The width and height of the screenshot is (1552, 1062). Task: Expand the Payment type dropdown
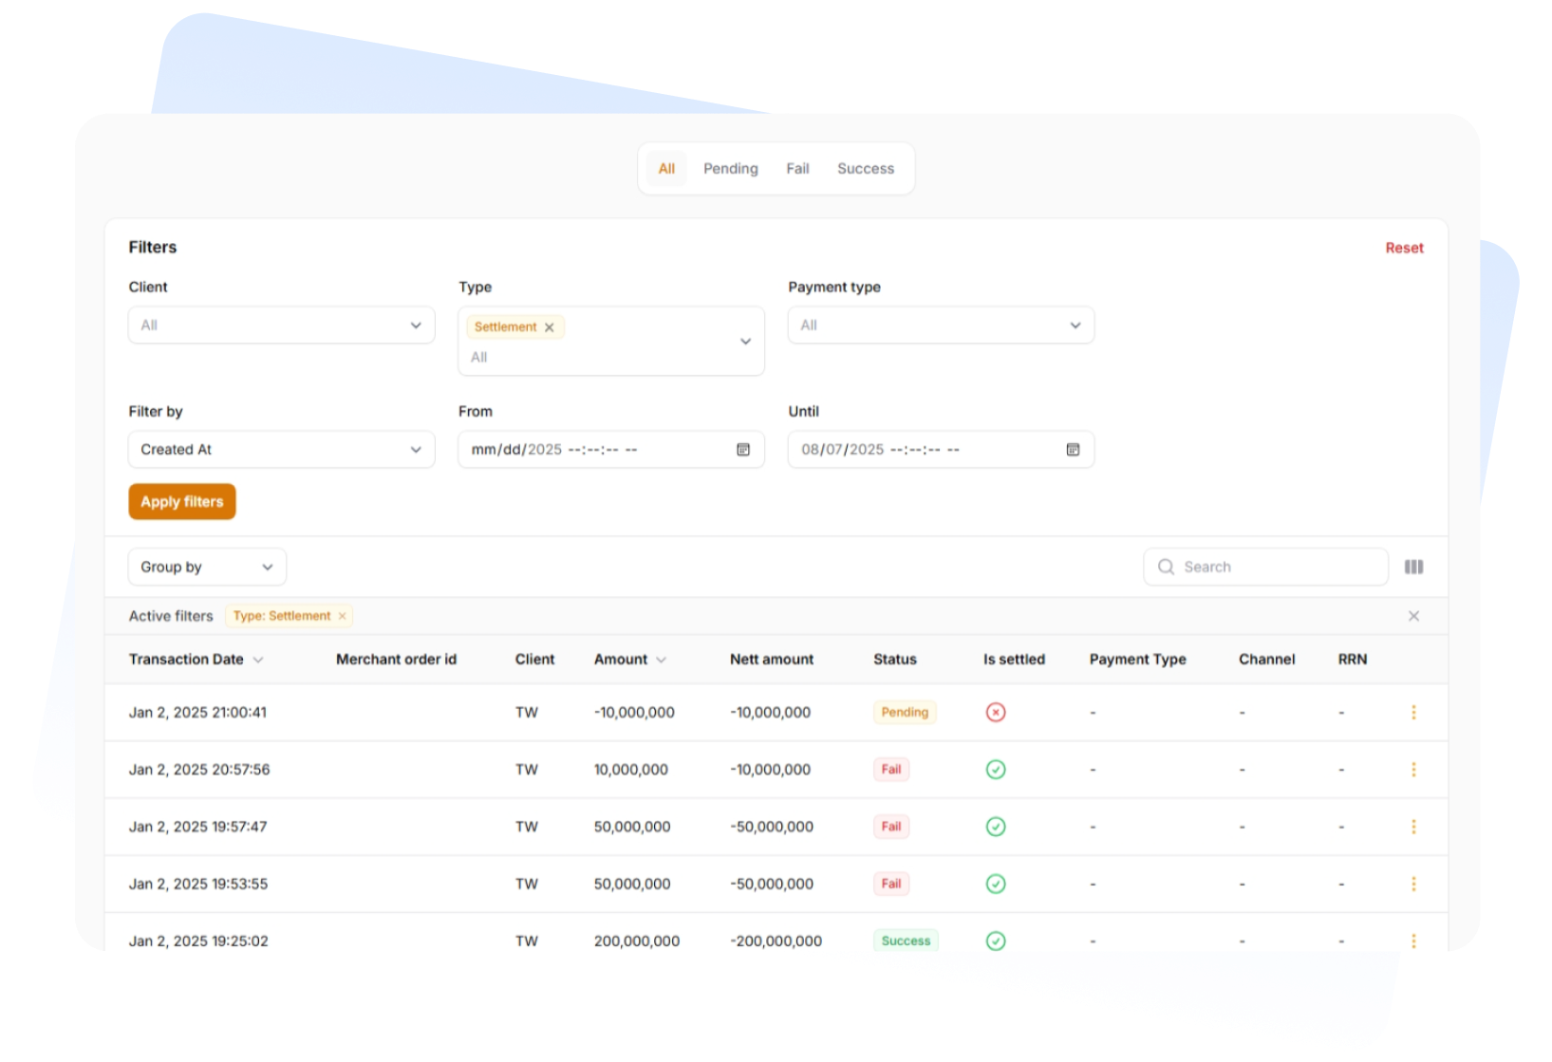[x=941, y=326]
